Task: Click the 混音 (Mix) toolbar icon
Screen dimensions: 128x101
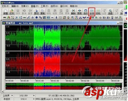Action: coord(61,12)
